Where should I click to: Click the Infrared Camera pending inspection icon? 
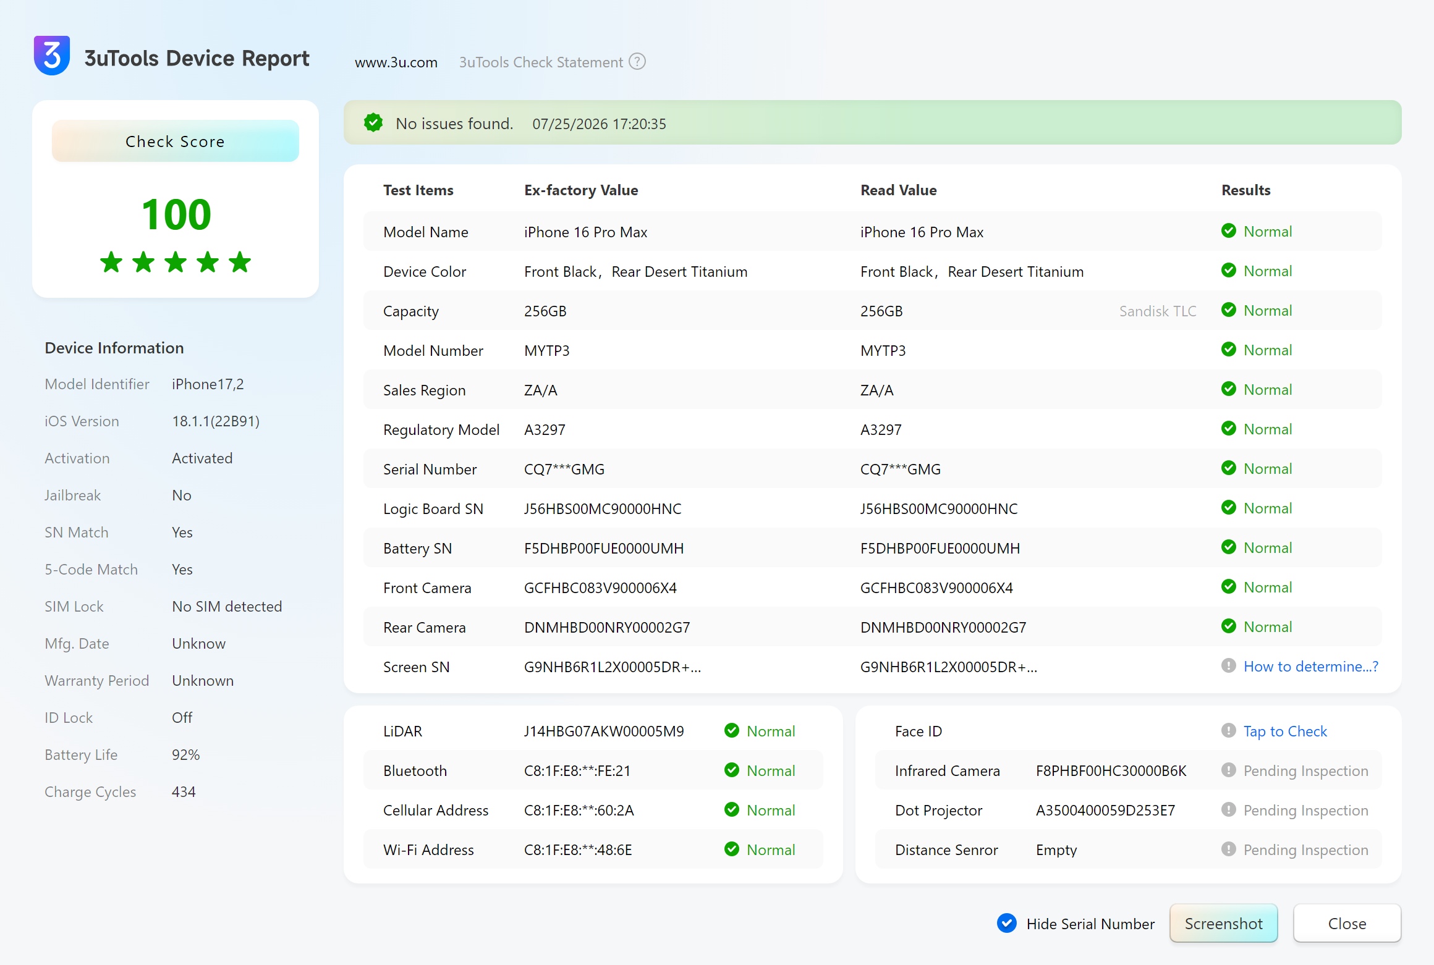tap(1229, 770)
